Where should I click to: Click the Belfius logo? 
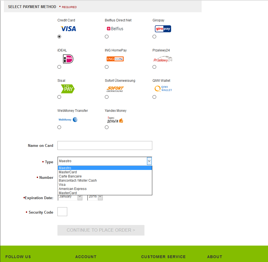pos(115,29)
